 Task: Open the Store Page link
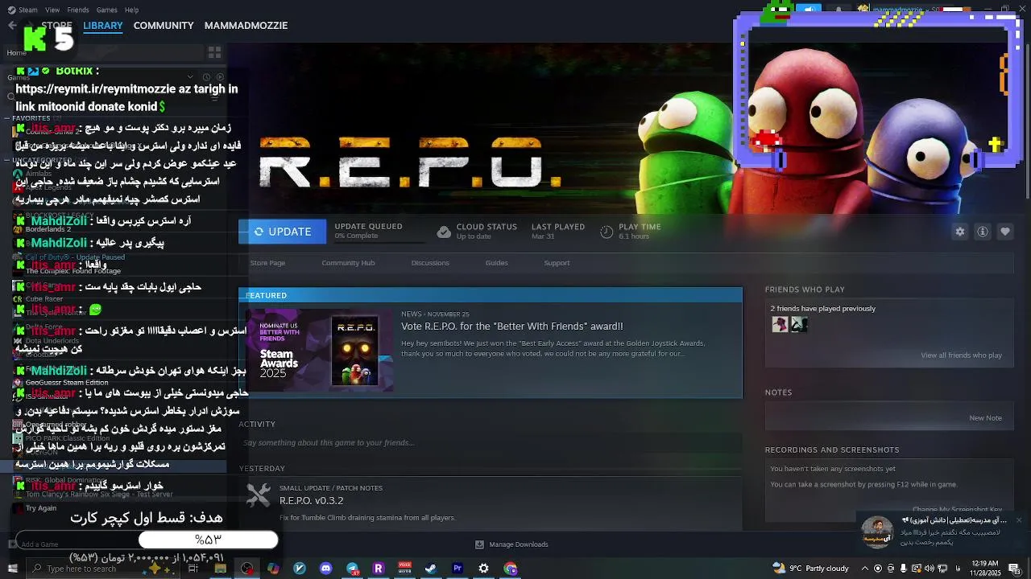point(267,263)
